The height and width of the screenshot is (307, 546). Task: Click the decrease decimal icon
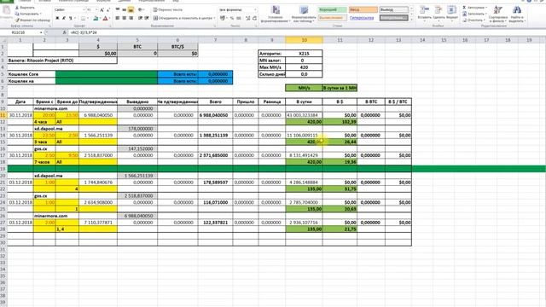(x=254, y=18)
